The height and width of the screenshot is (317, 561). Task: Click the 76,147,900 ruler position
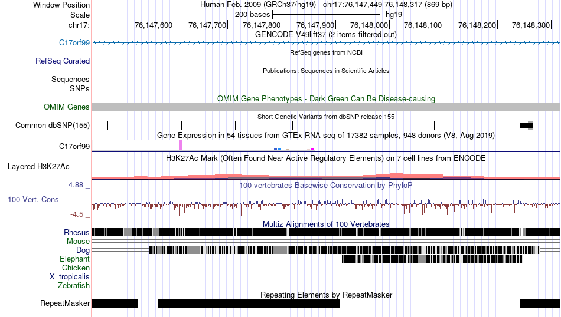coord(315,25)
